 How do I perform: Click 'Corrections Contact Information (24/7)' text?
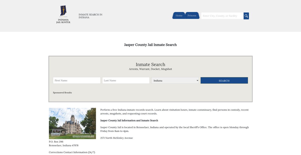[72, 152]
